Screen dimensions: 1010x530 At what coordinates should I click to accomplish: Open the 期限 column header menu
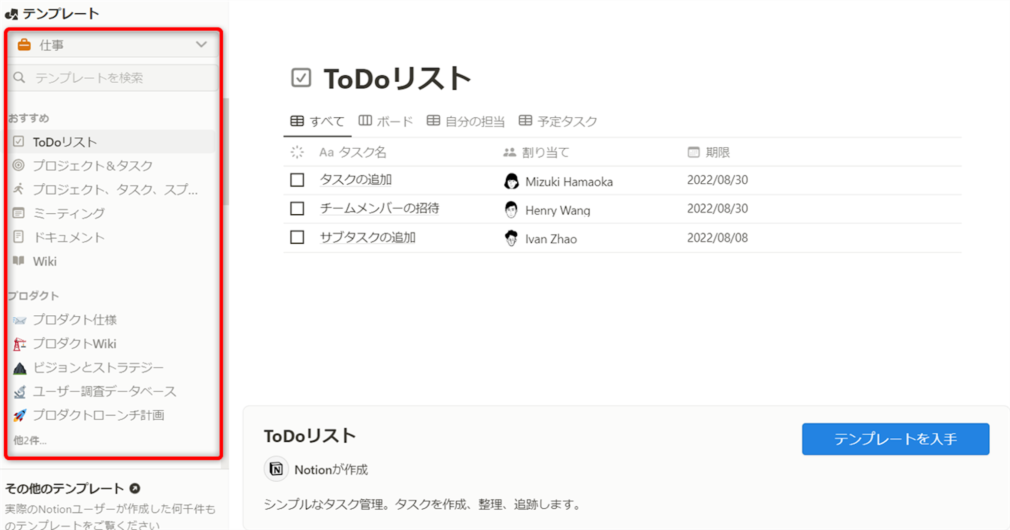[x=709, y=152]
